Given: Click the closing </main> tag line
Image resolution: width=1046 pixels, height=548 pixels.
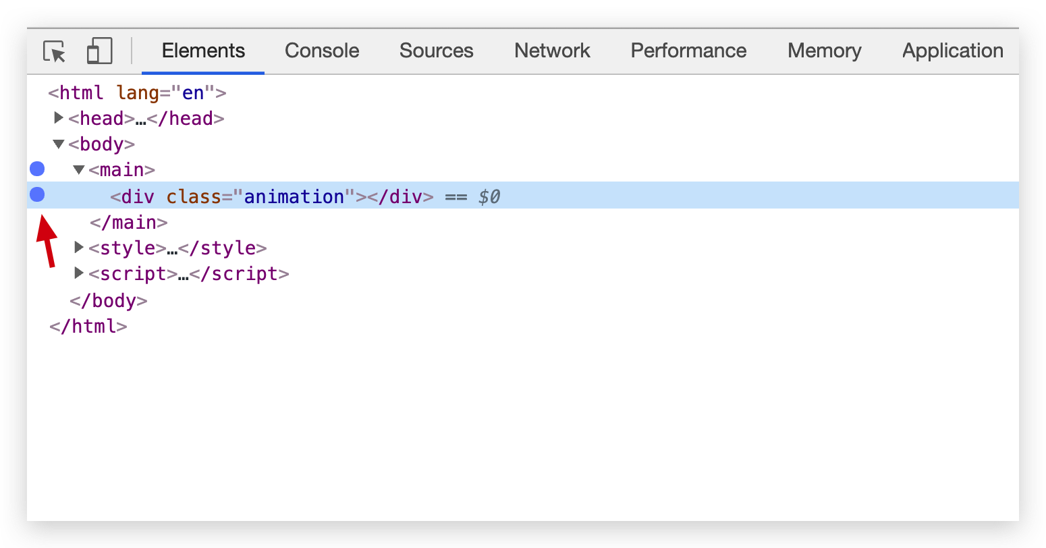Looking at the screenshot, I should [128, 222].
